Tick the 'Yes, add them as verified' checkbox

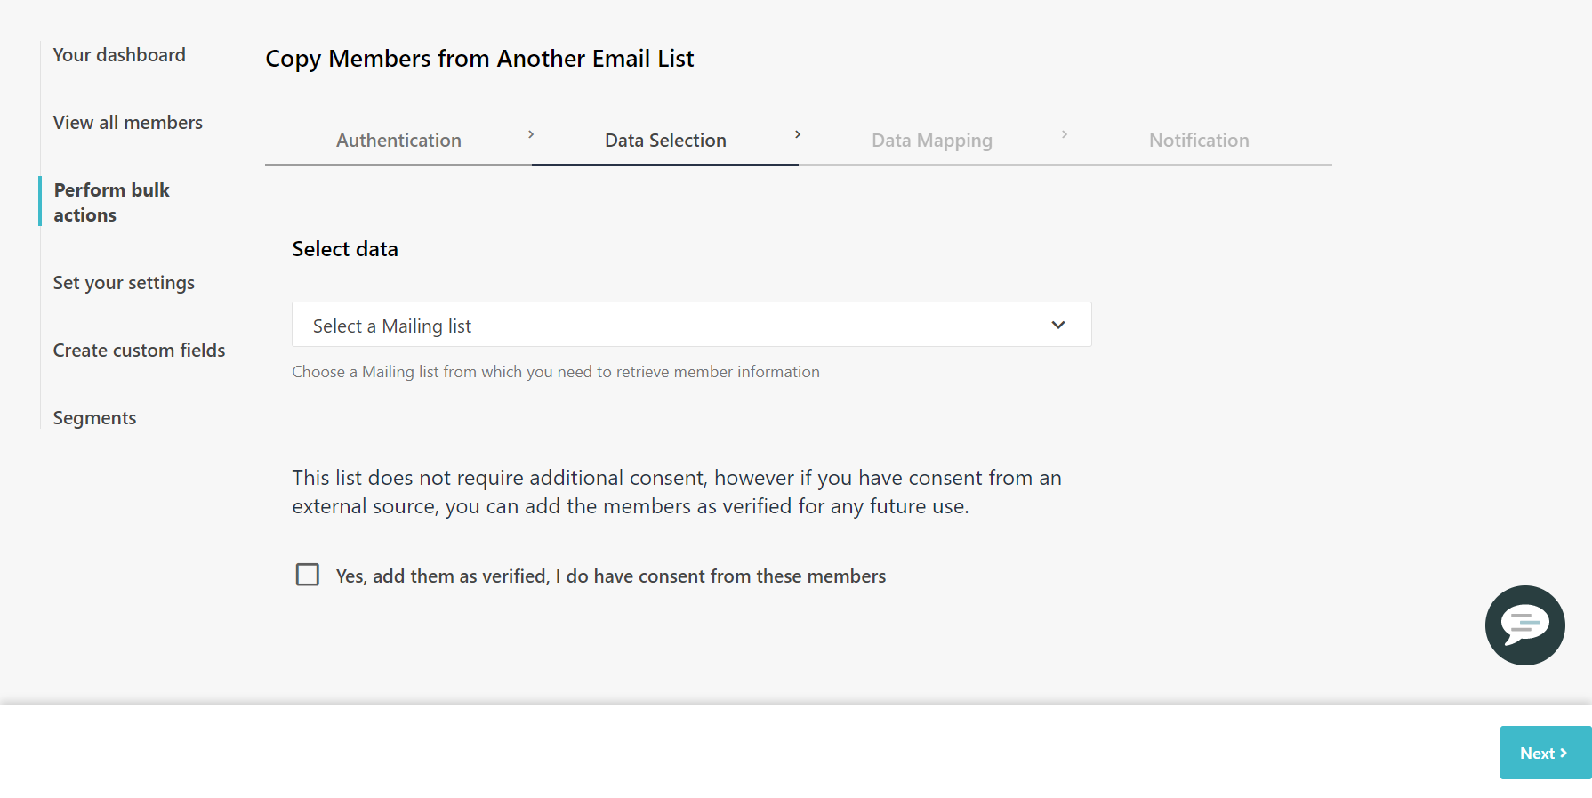(x=308, y=575)
